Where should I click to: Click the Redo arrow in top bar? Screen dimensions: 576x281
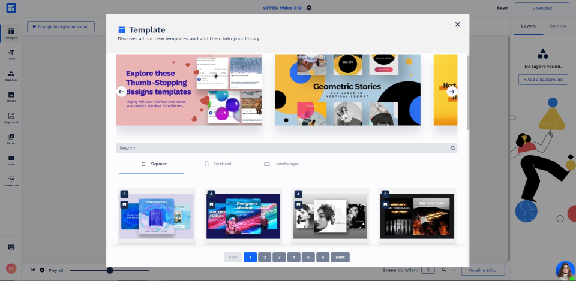point(487,8)
